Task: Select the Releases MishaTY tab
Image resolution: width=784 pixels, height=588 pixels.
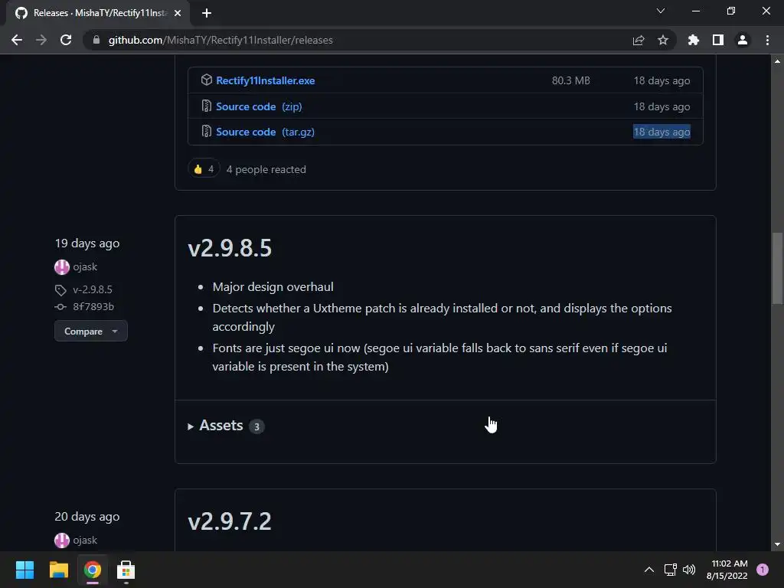Action: [x=97, y=13]
